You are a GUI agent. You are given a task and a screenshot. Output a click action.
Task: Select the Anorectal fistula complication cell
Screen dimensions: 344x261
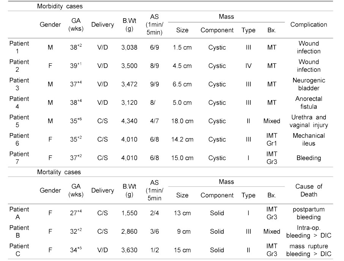tap(308, 102)
